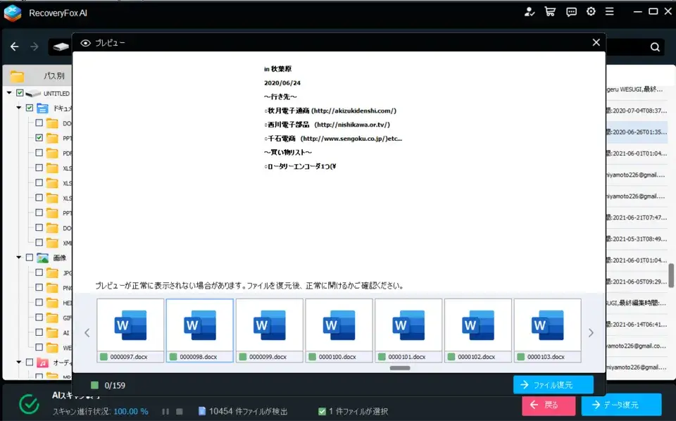Image resolution: width=676 pixels, height=421 pixels.
Task: Check the 0000097.docx thumbnail checkbox
Action: point(104,357)
